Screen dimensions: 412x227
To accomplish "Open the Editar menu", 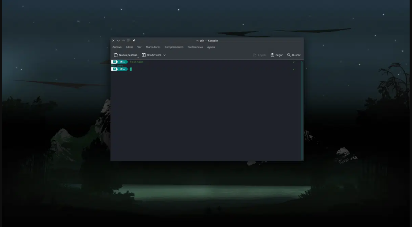I will tap(129, 47).
